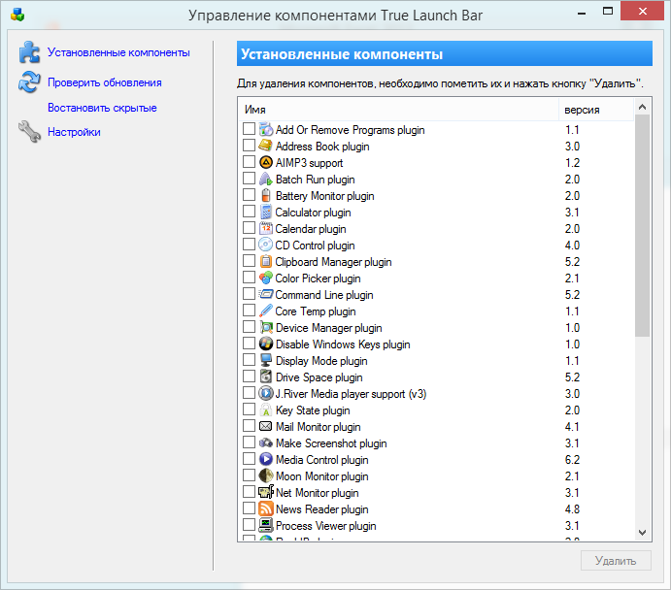Click the News Reader RSS icon
Screen dimensions: 671x590
(x=266, y=509)
